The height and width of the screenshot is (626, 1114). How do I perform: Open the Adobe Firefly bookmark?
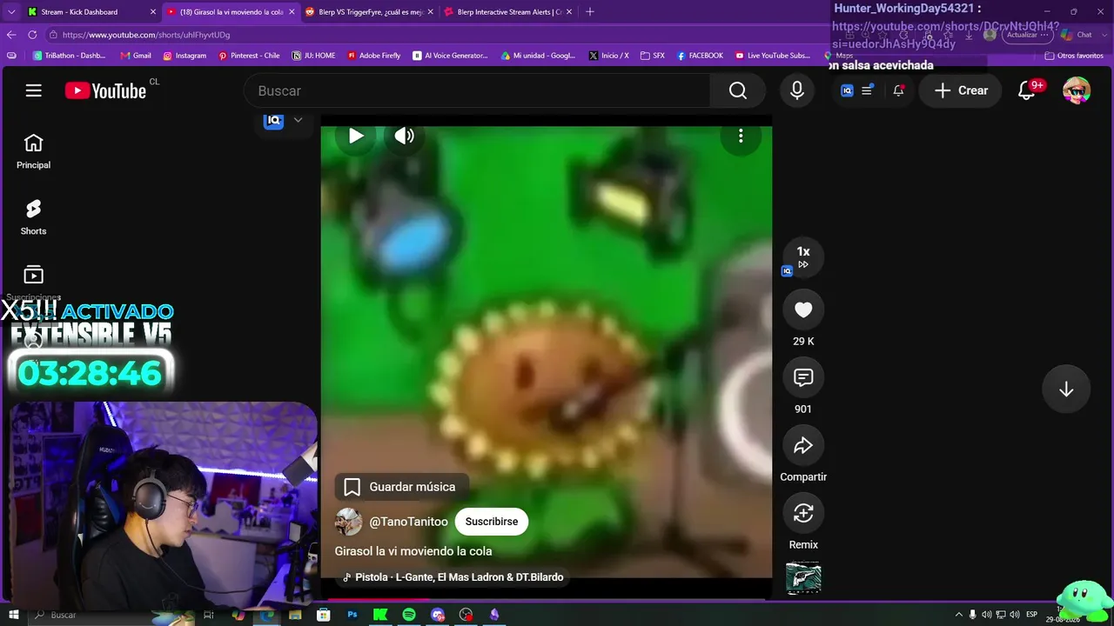[x=373, y=56]
